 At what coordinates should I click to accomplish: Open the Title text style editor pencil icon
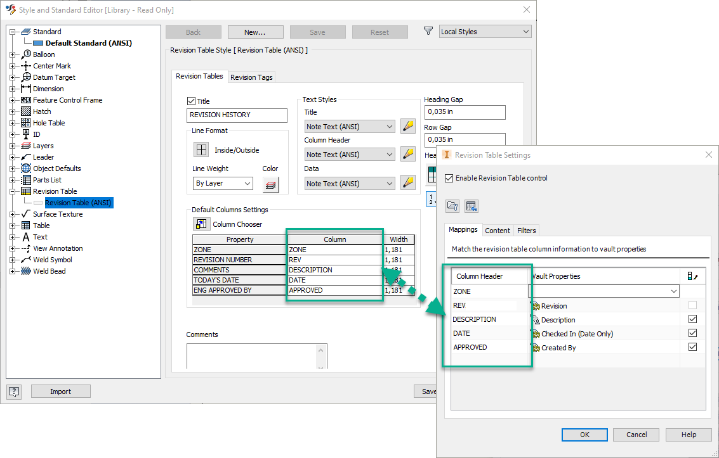point(408,126)
